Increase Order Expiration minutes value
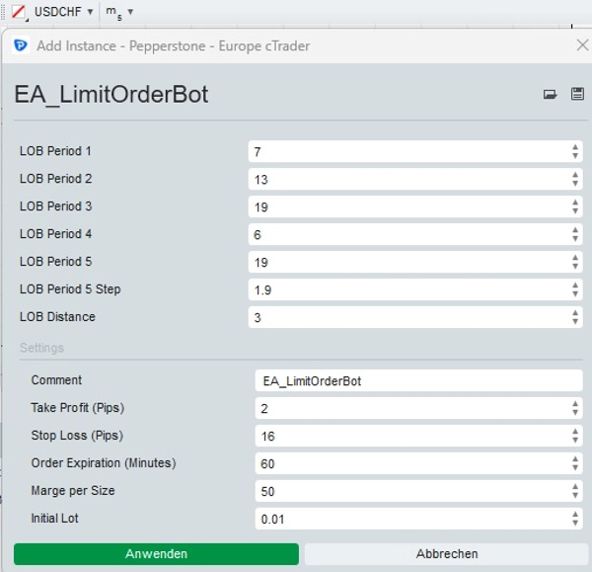592x572 pixels. 575,459
